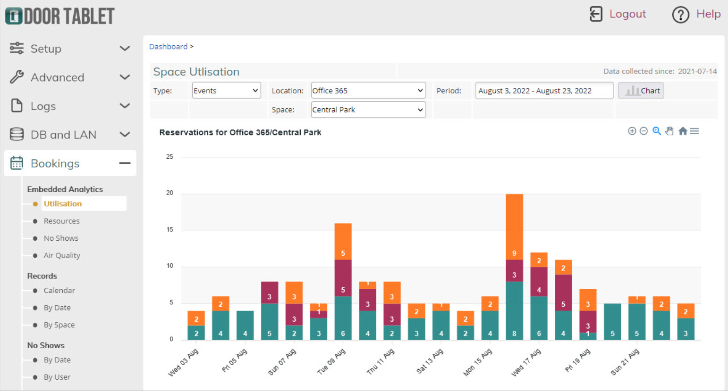Open the Type dropdown showing Events
728x391 pixels.
click(x=226, y=90)
